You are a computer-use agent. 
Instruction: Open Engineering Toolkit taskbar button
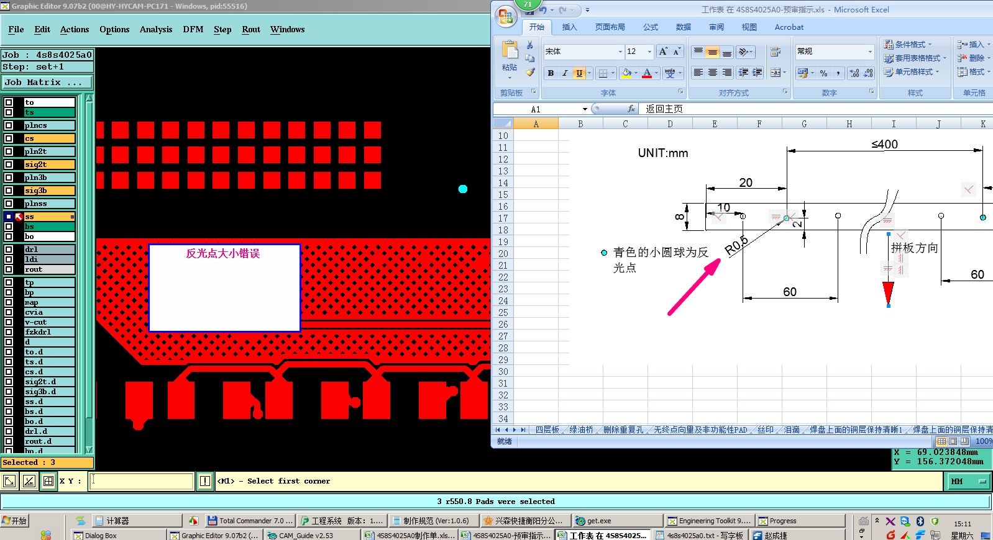(x=708, y=521)
